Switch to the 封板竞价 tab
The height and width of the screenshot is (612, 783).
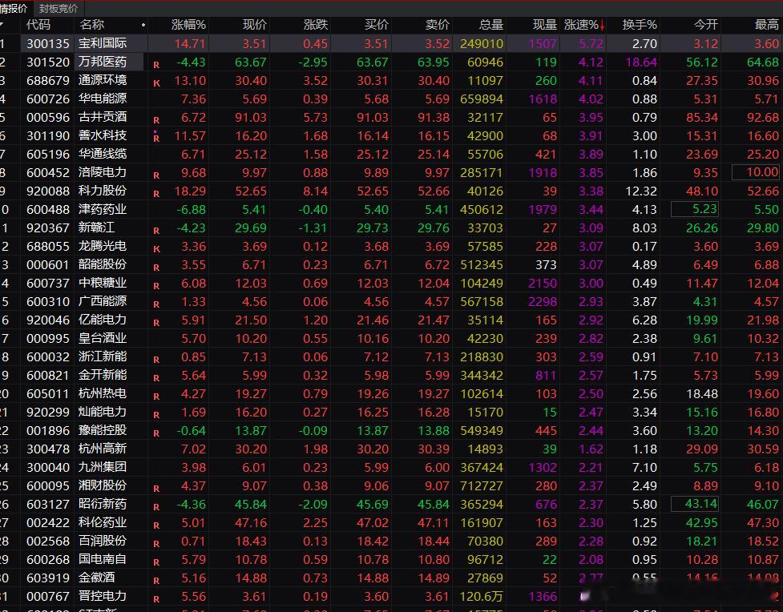coord(59,9)
